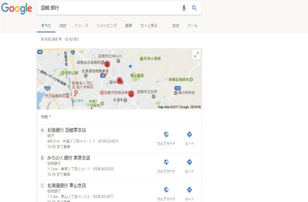Get route to 北海道銀行 東山支店
The height and width of the screenshot is (202, 308).
pyautogui.click(x=189, y=194)
